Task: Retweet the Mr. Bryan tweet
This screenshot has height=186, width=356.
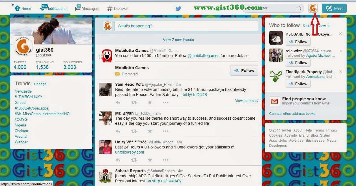Action: (x=134, y=131)
